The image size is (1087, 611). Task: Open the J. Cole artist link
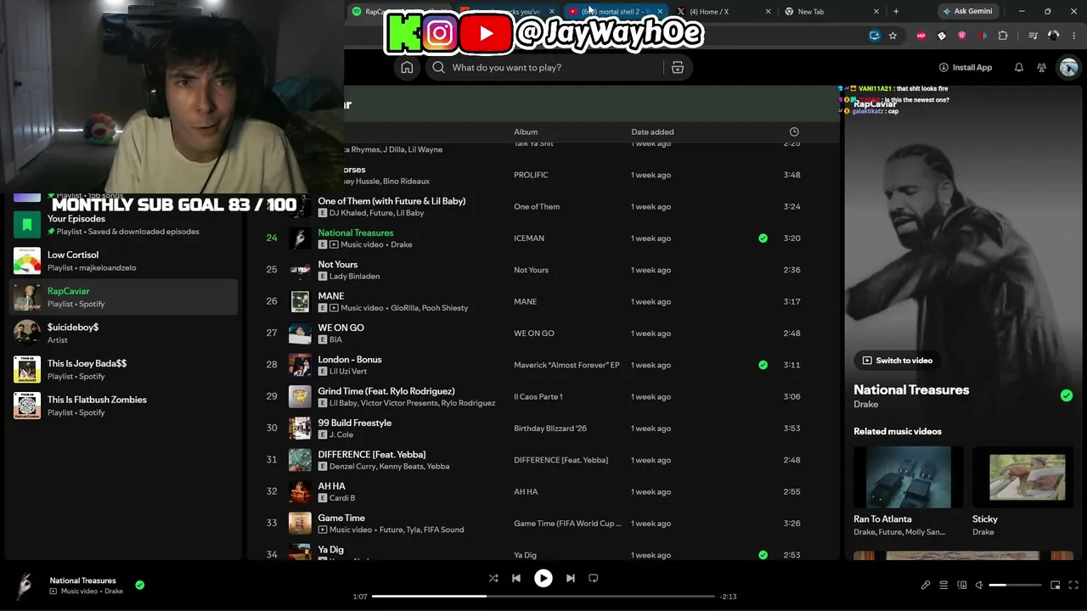pos(342,435)
